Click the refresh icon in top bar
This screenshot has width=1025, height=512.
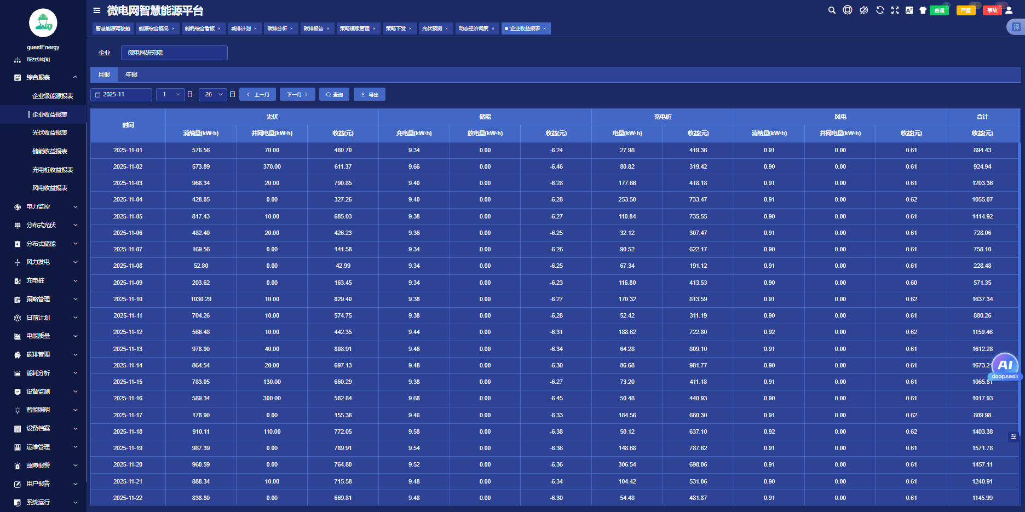pos(880,10)
